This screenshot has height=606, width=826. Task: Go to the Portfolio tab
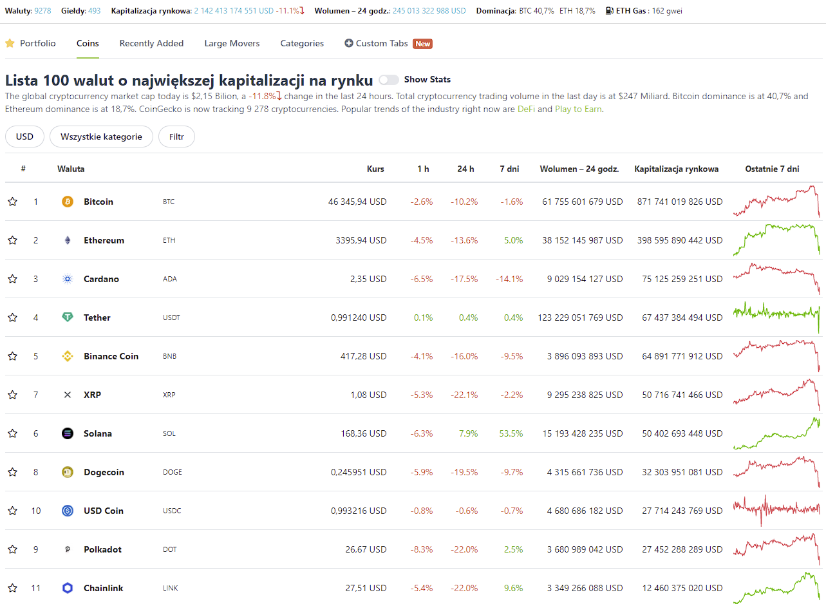pyautogui.click(x=38, y=43)
